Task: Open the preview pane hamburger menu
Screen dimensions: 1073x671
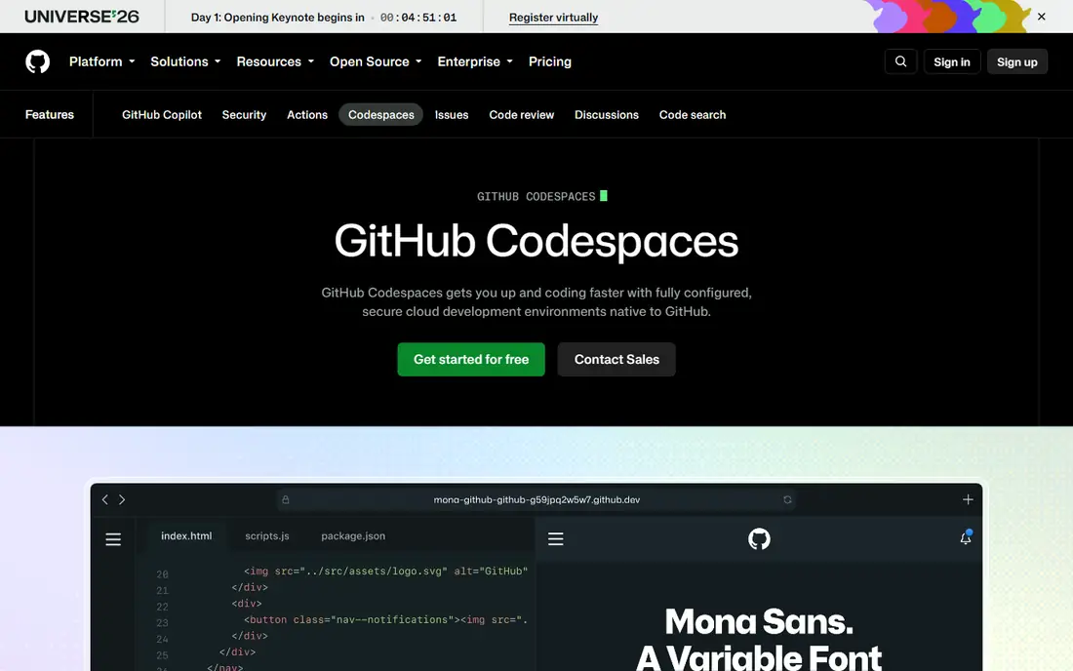Action: [x=556, y=539]
